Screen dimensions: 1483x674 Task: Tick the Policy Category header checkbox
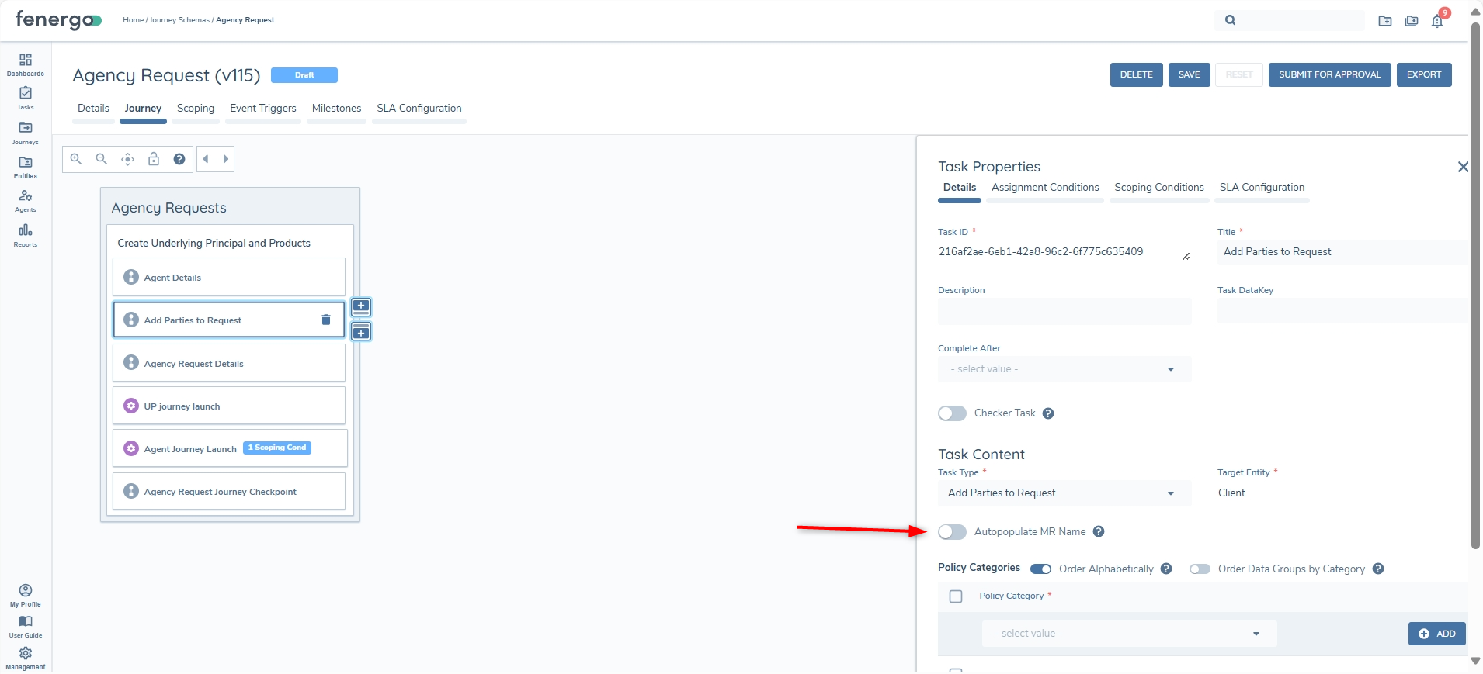(x=956, y=596)
